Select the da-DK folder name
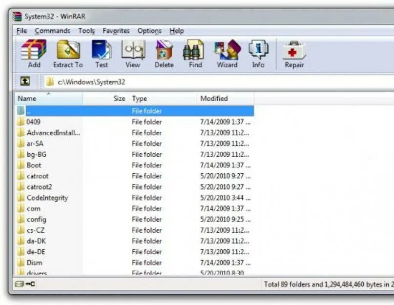The image size is (394, 305). (36, 241)
